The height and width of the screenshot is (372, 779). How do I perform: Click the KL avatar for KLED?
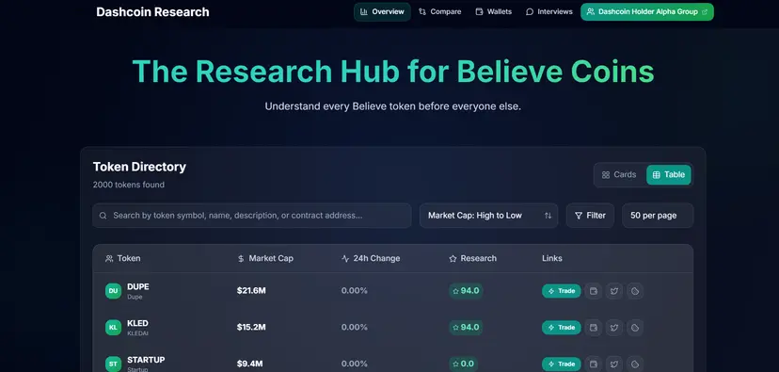coord(113,327)
